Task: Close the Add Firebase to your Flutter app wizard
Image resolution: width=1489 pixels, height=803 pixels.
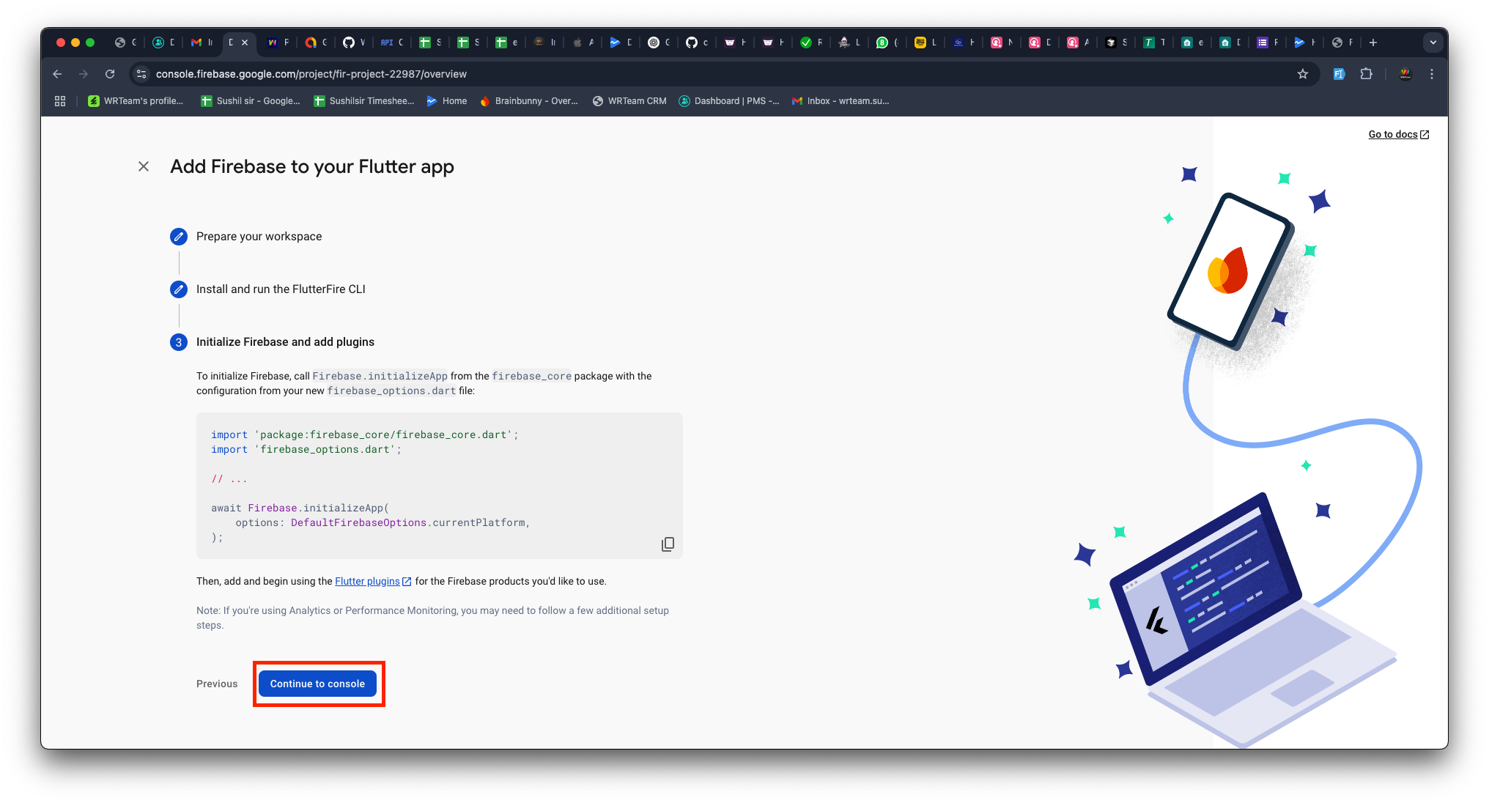Action: click(144, 166)
